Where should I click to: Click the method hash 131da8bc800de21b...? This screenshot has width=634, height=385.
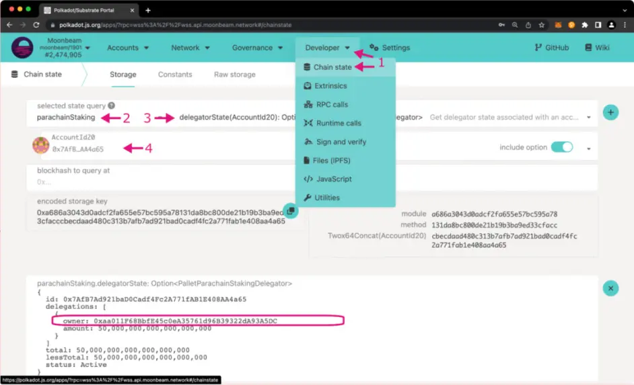(494, 225)
